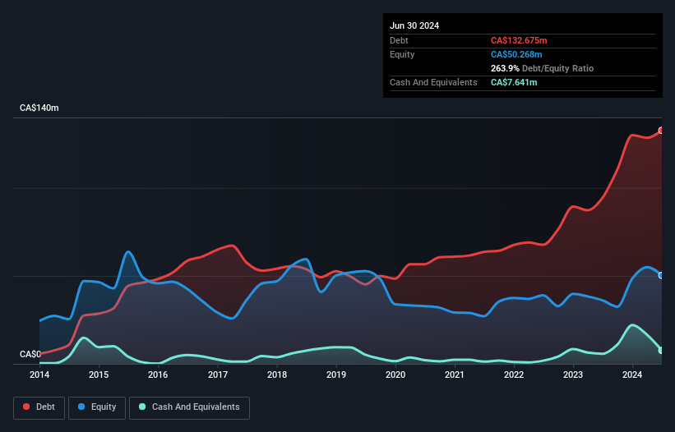Select the 2018 x-axis label
This screenshot has width=675, height=432.
point(277,375)
